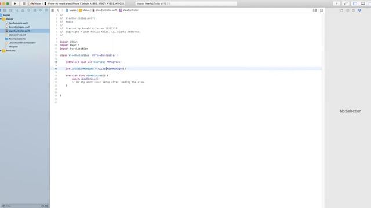Viewport: 371px width, 208px height.
Task: Click the import MapKit line
Action: [70, 45]
